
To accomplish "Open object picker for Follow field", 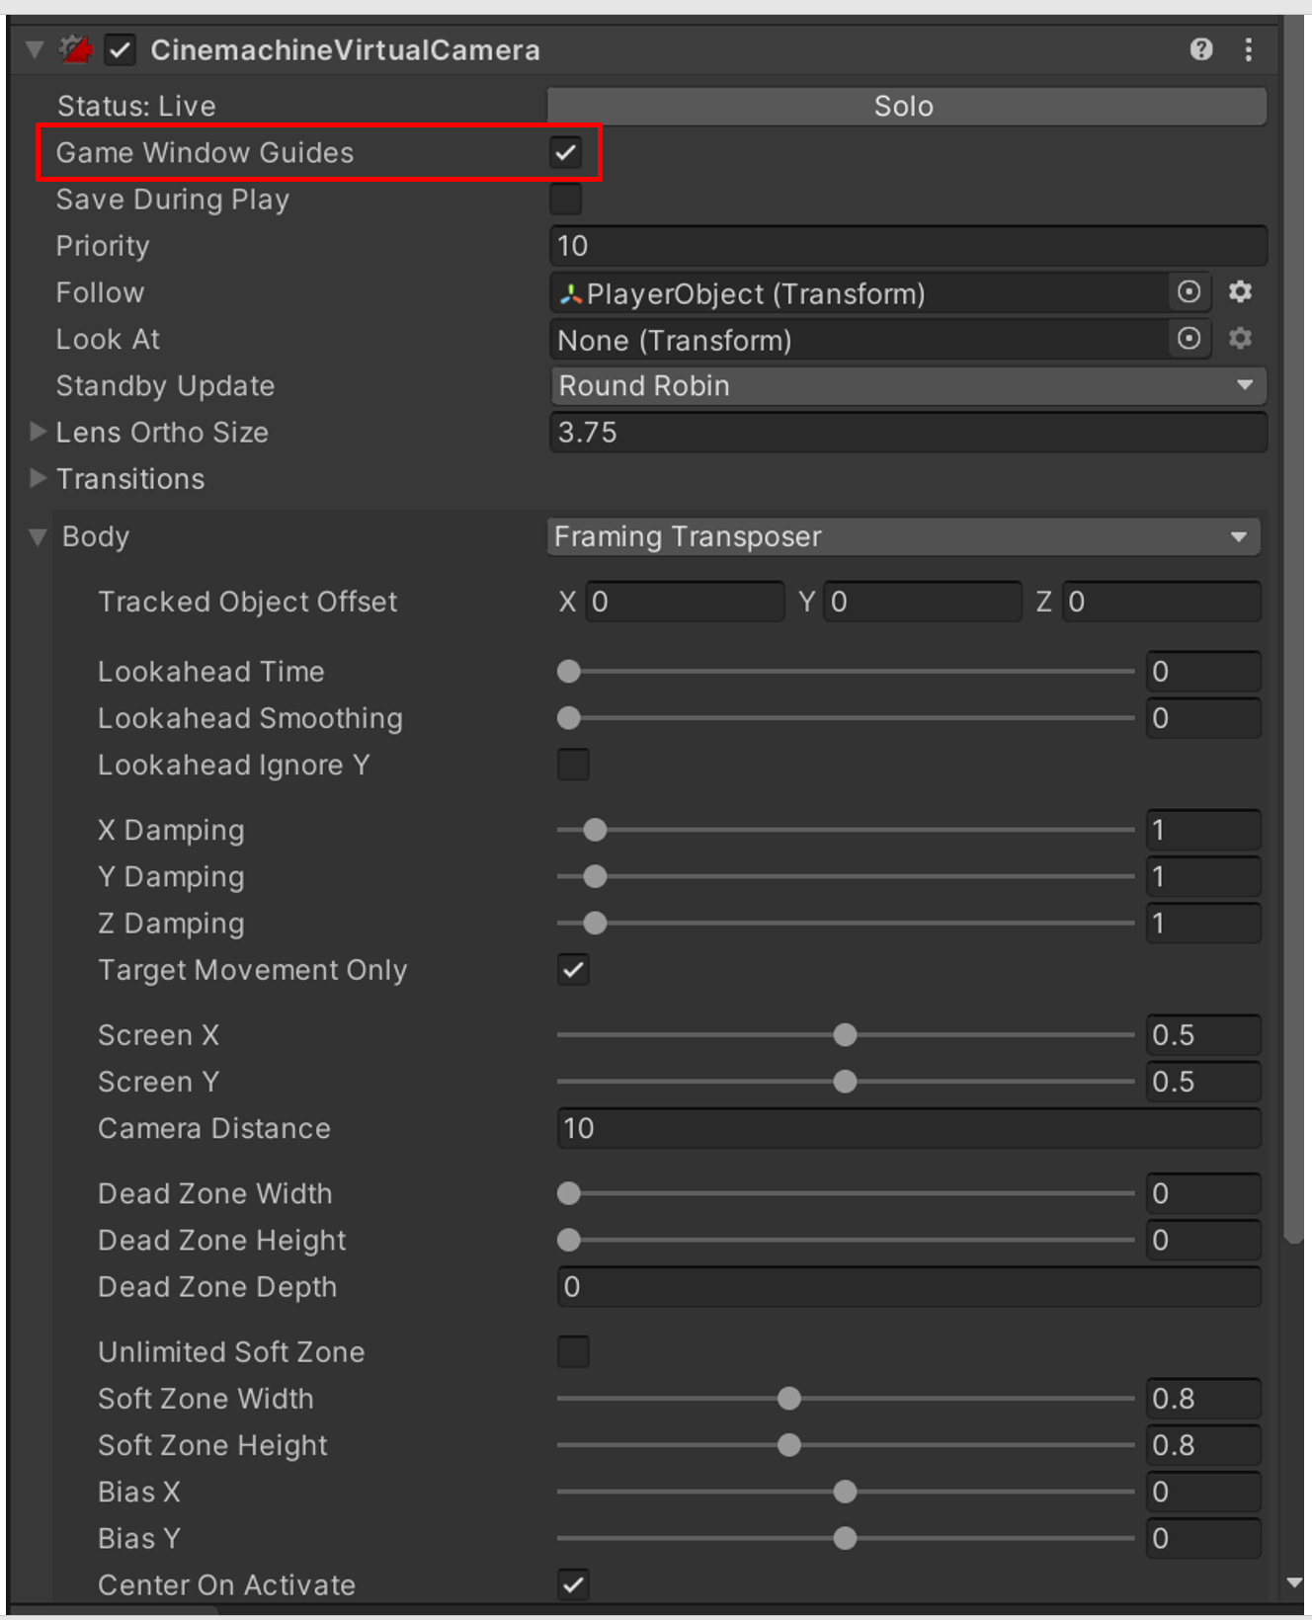I will 1189,292.
